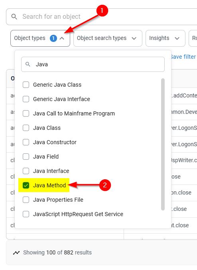This screenshot has height=270, width=197.
Task: Click the small search icon beside Java filter
Action: [x=28, y=64]
